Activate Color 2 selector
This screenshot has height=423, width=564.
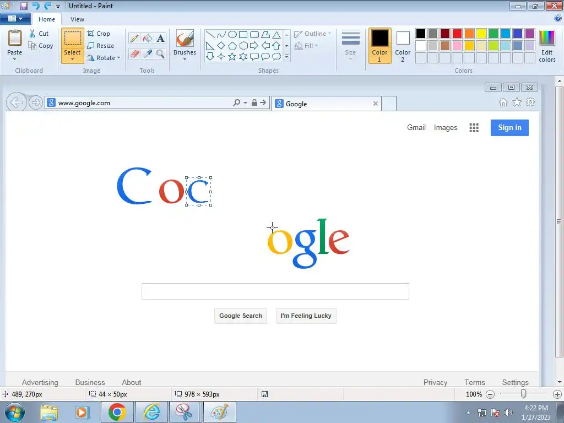[x=403, y=46]
